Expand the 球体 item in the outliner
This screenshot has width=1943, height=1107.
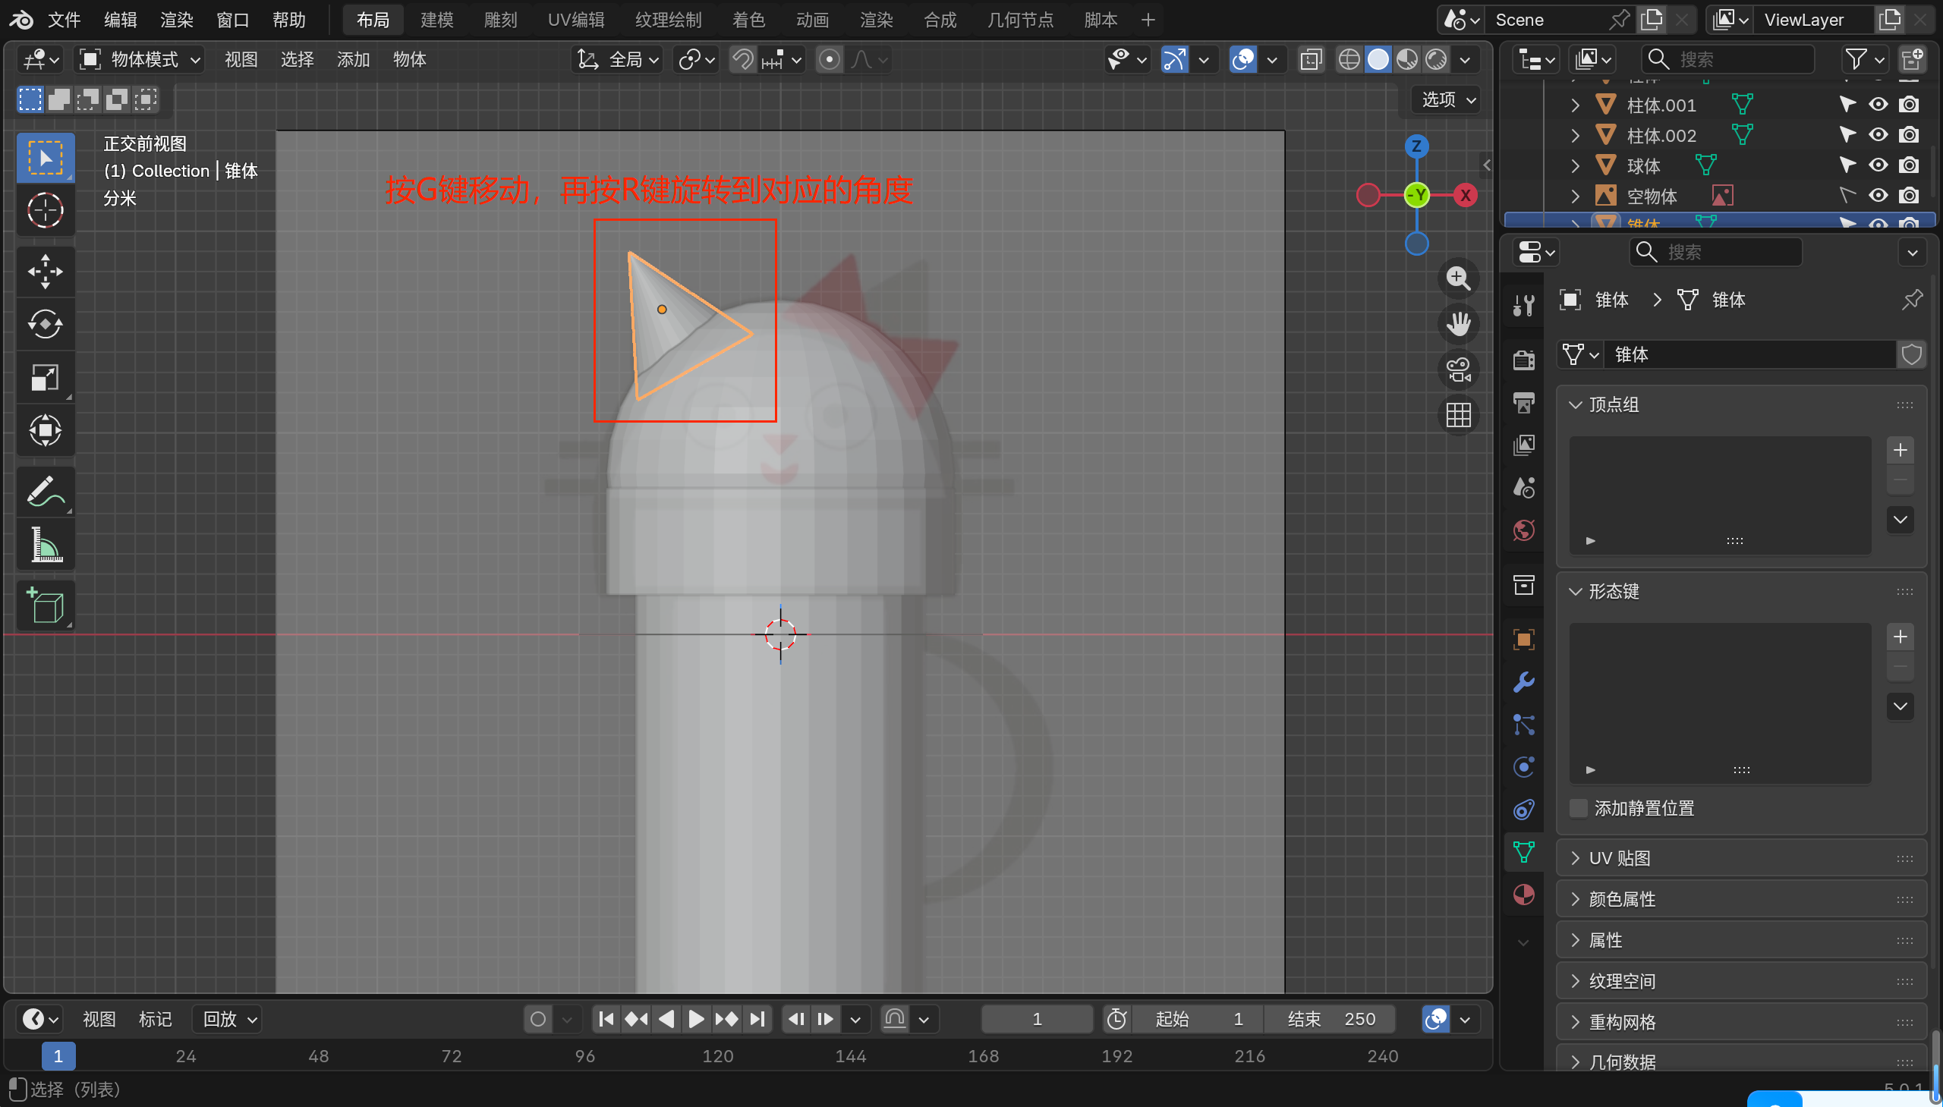[x=1575, y=165]
